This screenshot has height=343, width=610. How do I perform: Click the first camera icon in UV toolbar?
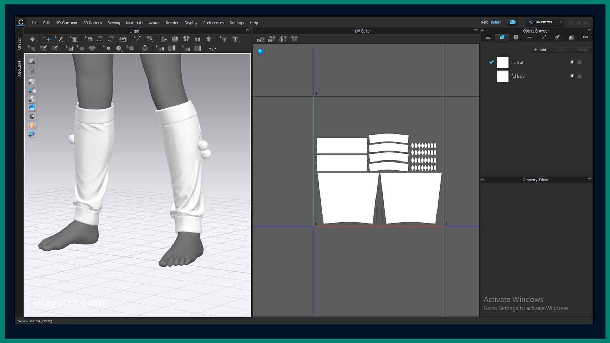260,39
